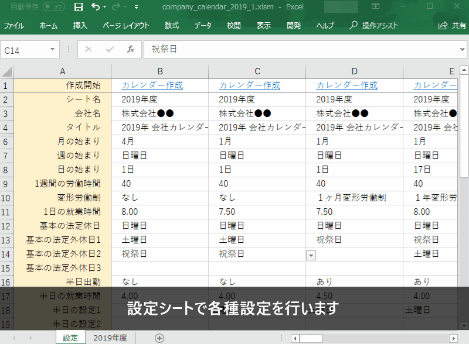Click the Cancel X icon in formula bar
469x344 pixels.
point(89,50)
